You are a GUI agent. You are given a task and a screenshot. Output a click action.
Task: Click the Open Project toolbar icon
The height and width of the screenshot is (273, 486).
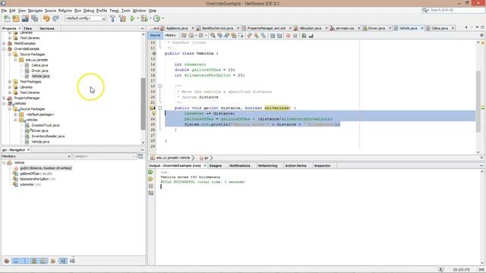[25, 18]
